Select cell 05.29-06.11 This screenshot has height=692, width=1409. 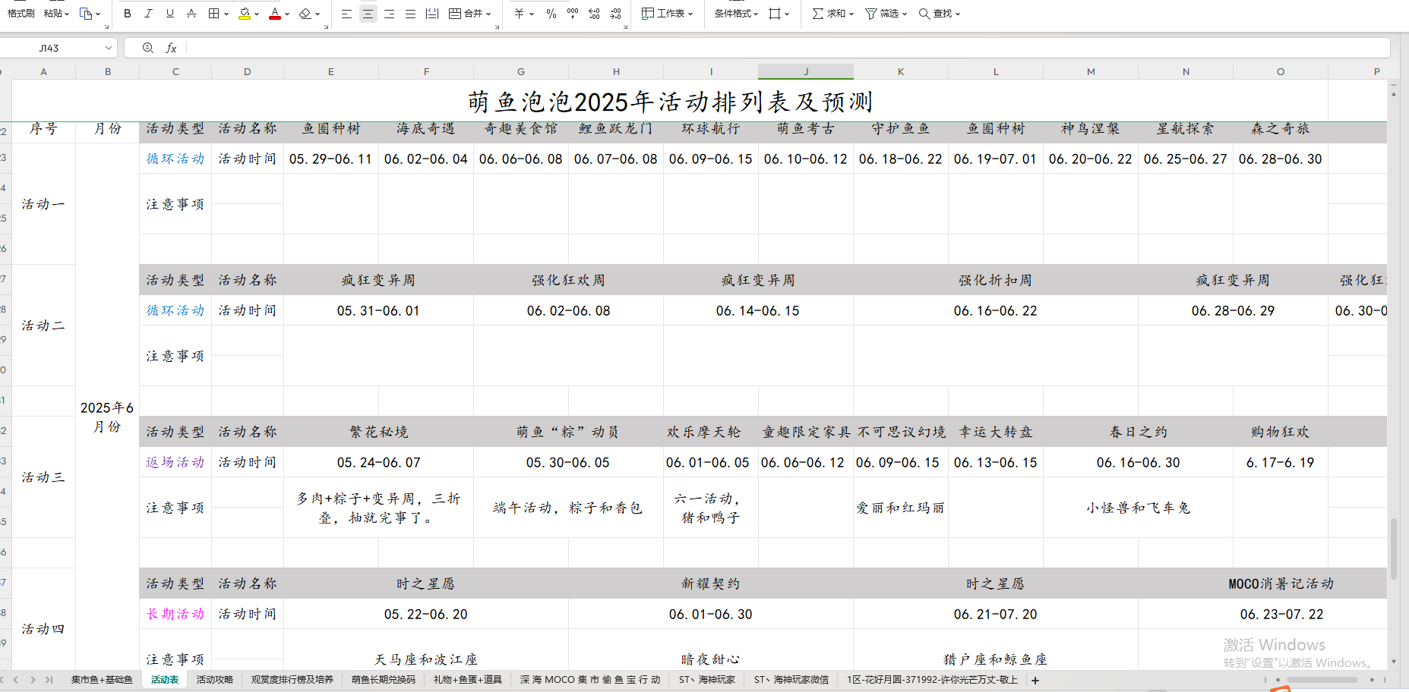(x=331, y=159)
